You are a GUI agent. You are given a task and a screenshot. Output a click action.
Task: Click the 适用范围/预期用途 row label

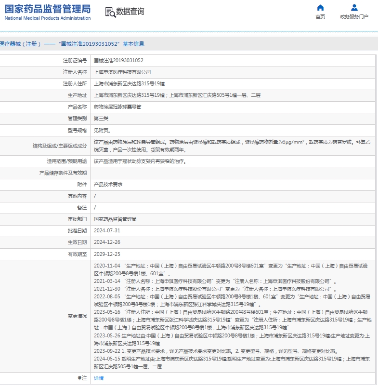pos(67,161)
